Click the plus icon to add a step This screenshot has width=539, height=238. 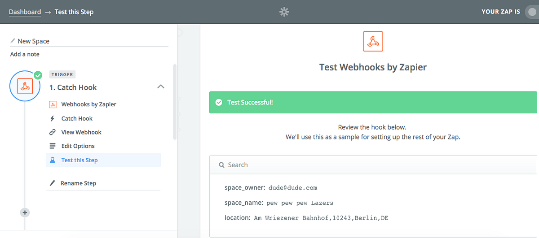click(25, 212)
